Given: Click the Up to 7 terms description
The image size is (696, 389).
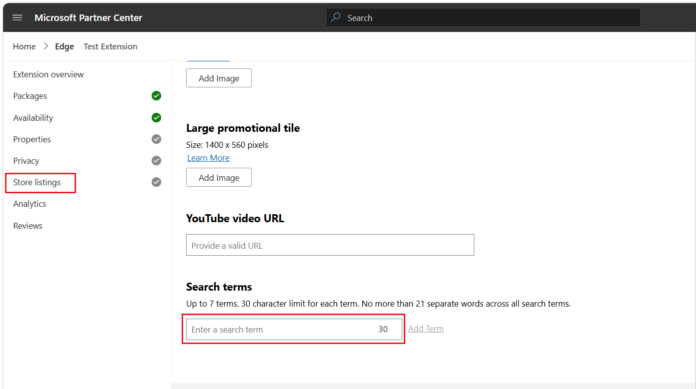Looking at the screenshot, I should point(378,304).
